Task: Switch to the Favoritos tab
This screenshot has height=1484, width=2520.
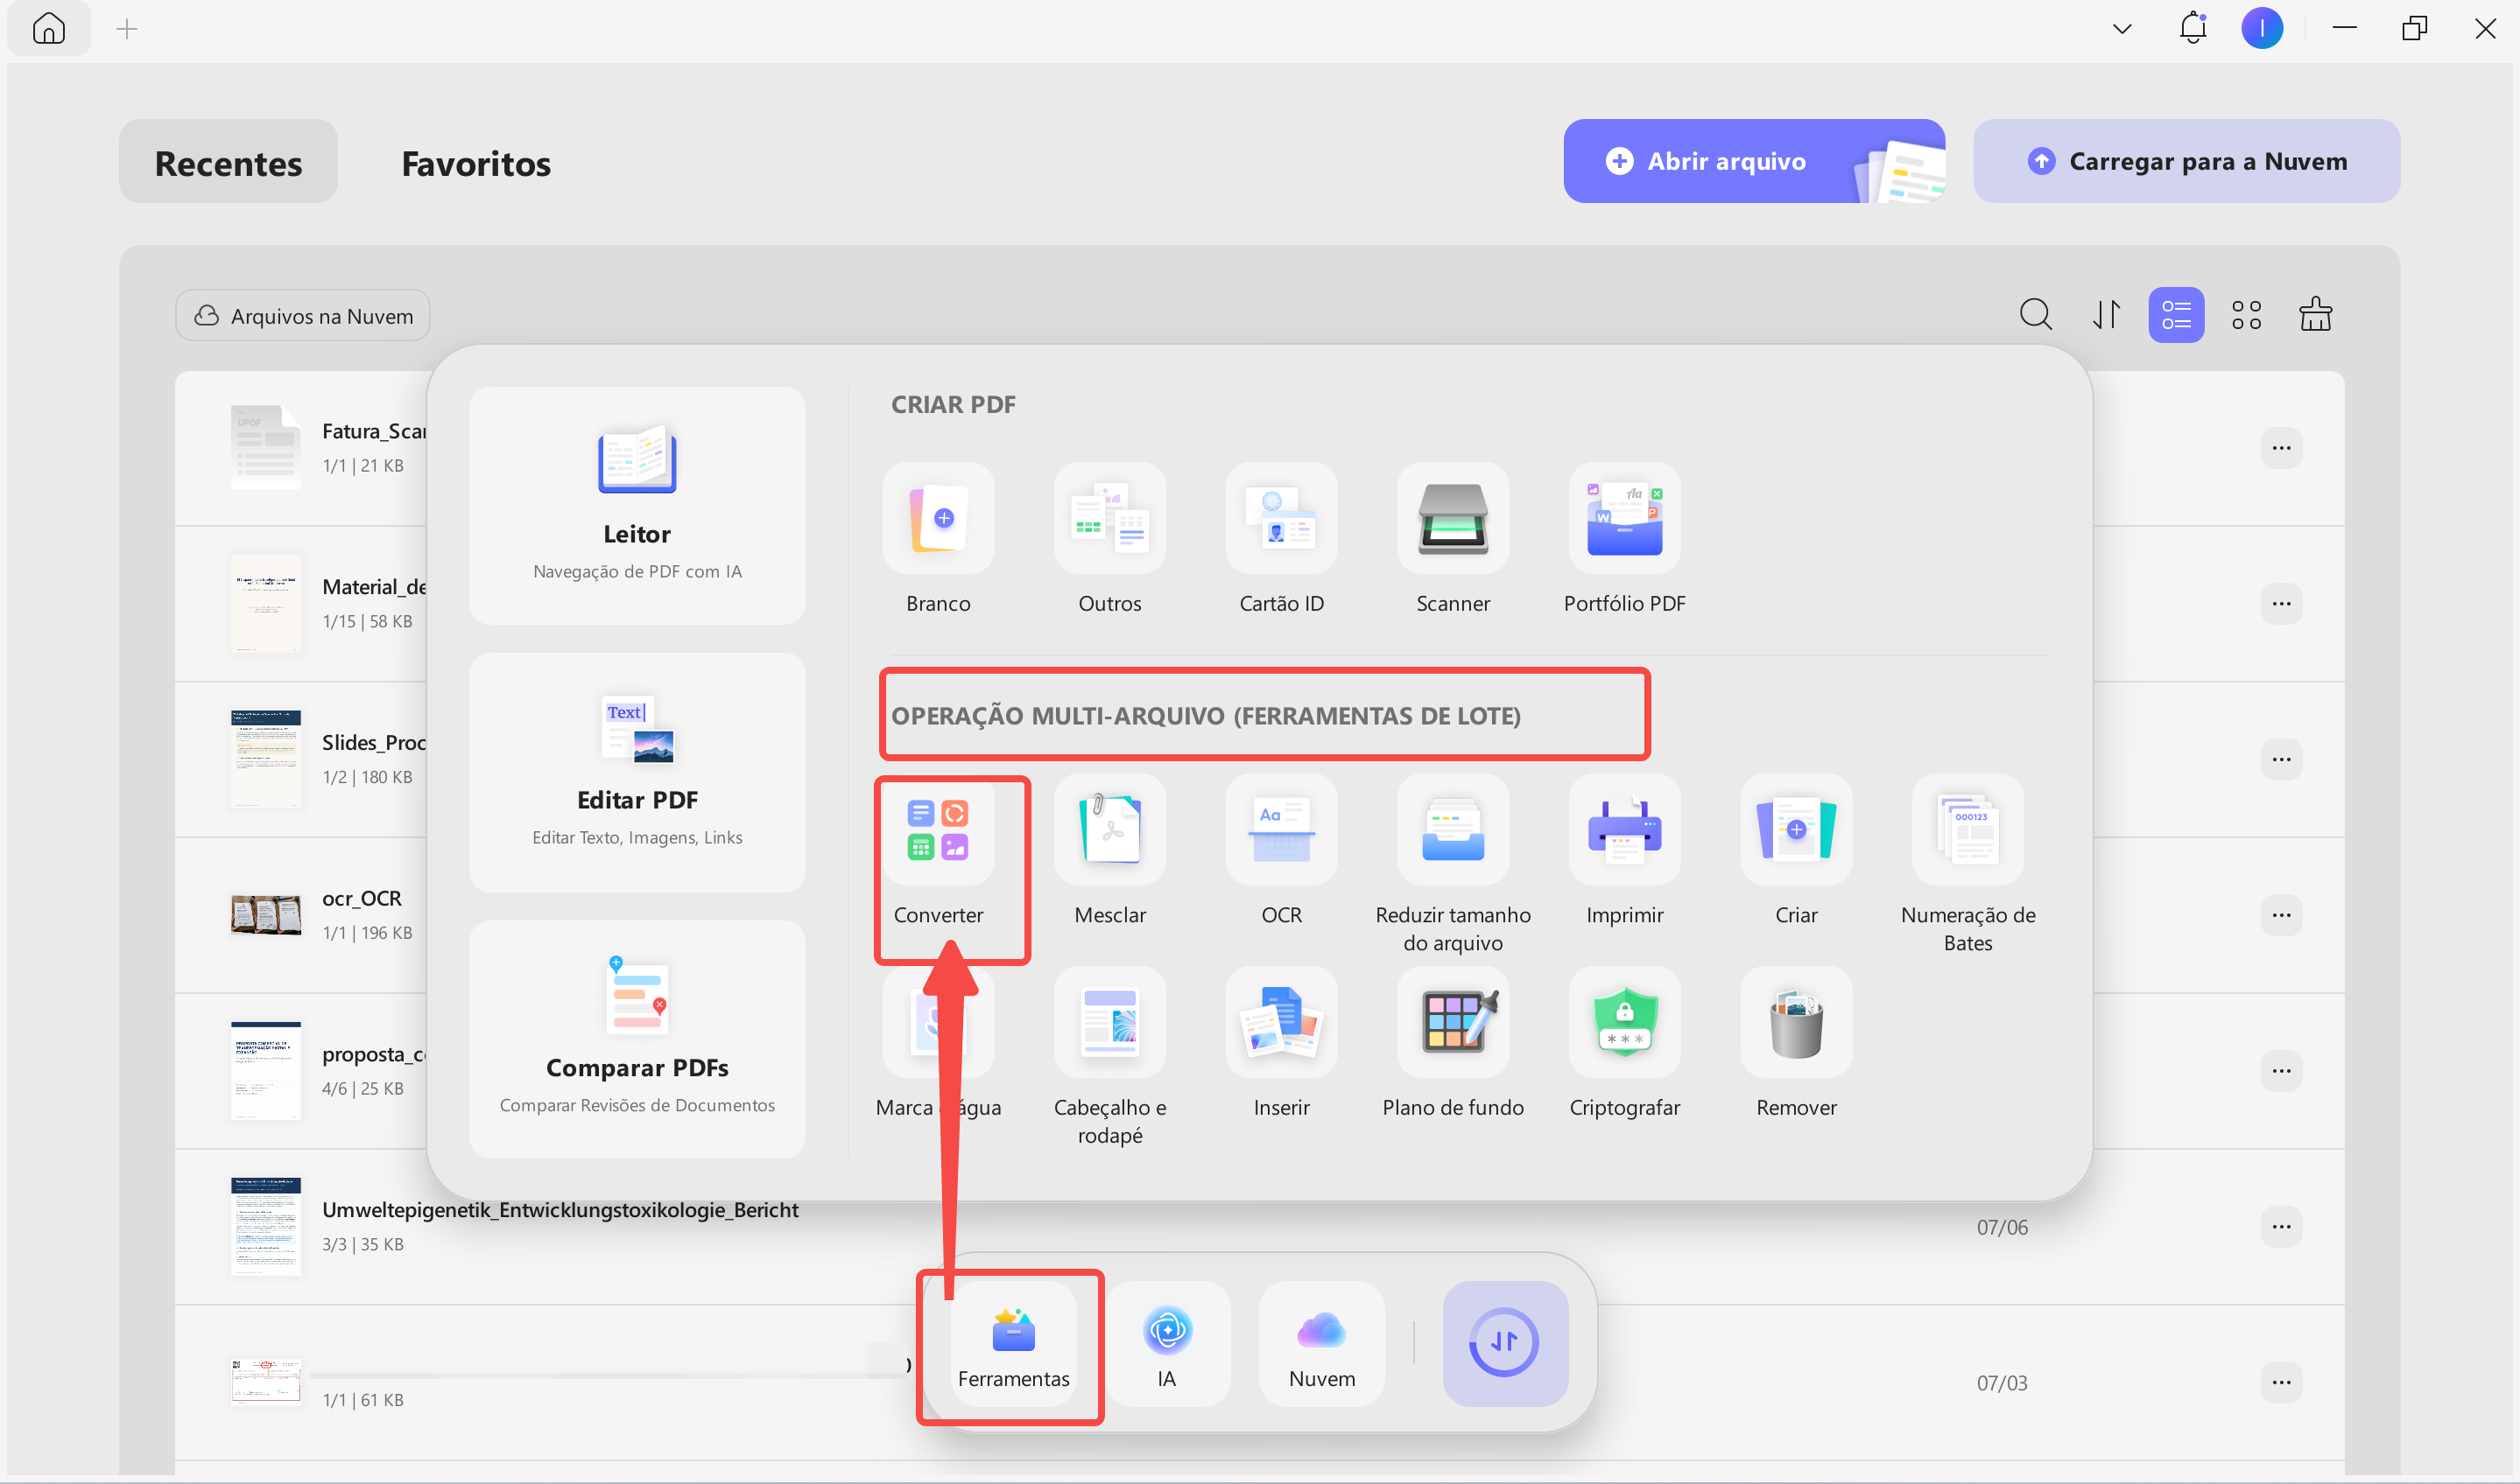Action: click(x=476, y=162)
